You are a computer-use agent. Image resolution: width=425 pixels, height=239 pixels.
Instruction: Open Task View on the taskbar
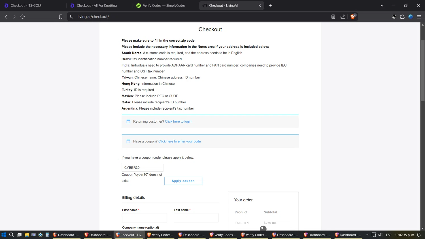19,235
